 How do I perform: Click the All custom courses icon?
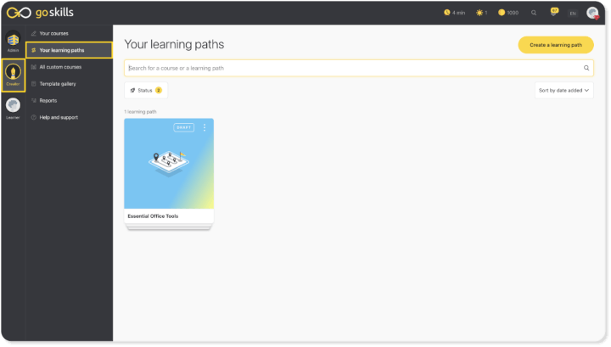pyautogui.click(x=34, y=67)
